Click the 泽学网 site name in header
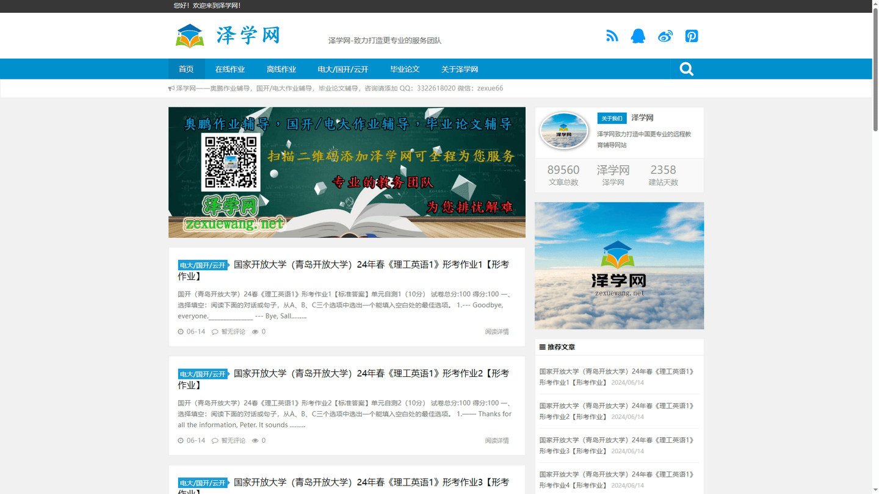Image resolution: width=879 pixels, height=494 pixels. [248, 35]
